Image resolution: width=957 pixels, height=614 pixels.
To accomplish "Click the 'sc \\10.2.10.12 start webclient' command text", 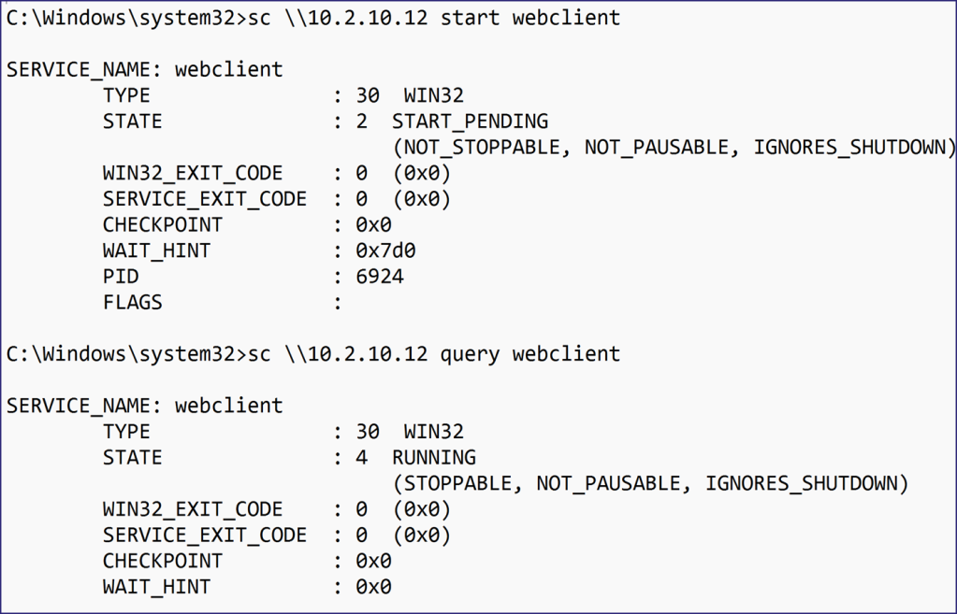I will tap(434, 18).
